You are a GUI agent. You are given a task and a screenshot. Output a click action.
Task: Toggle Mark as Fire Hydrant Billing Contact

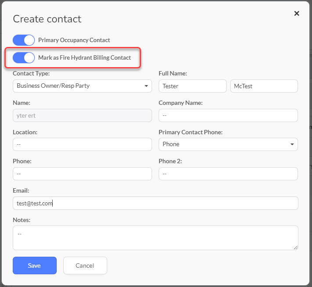24,57
